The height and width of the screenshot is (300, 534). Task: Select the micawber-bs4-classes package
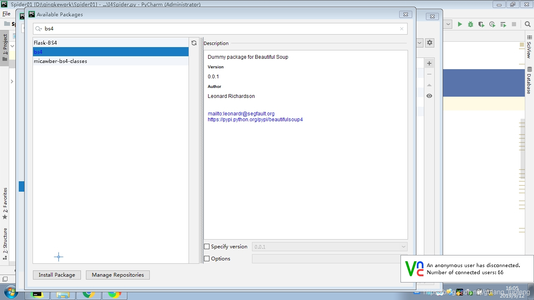[111, 61]
